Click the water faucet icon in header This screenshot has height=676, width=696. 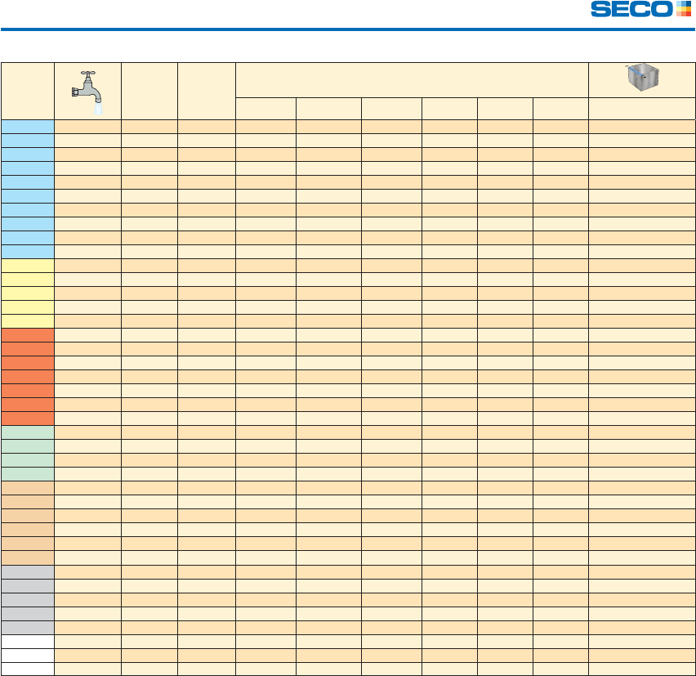coord(87,90)
